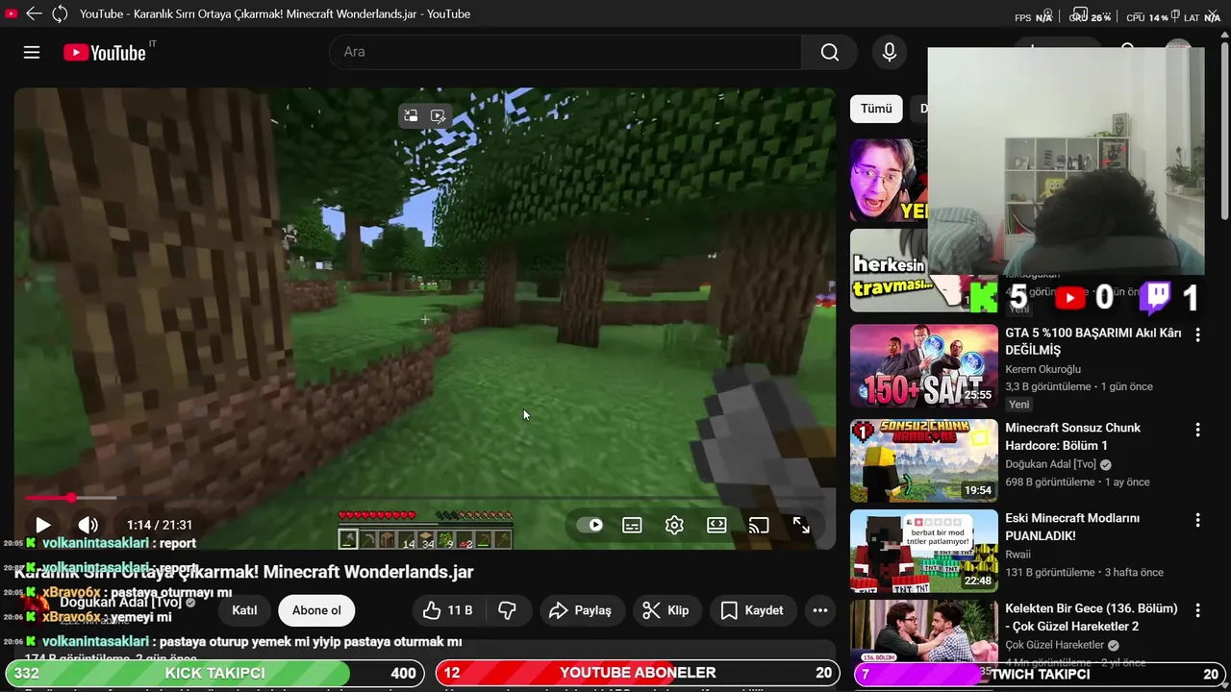Click miniplayer overlay icon atop the video

[x=411, y=115]
